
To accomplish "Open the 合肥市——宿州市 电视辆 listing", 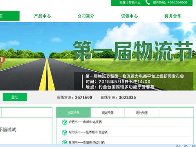I will click(x=85, y=122).
